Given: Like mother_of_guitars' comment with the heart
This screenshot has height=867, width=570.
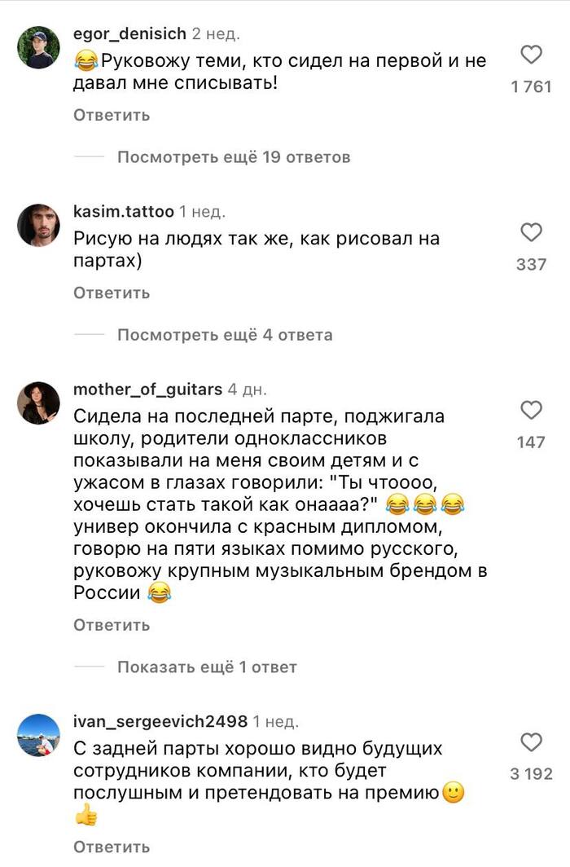Looking at the screenshot, I should [x=531, y=410].
